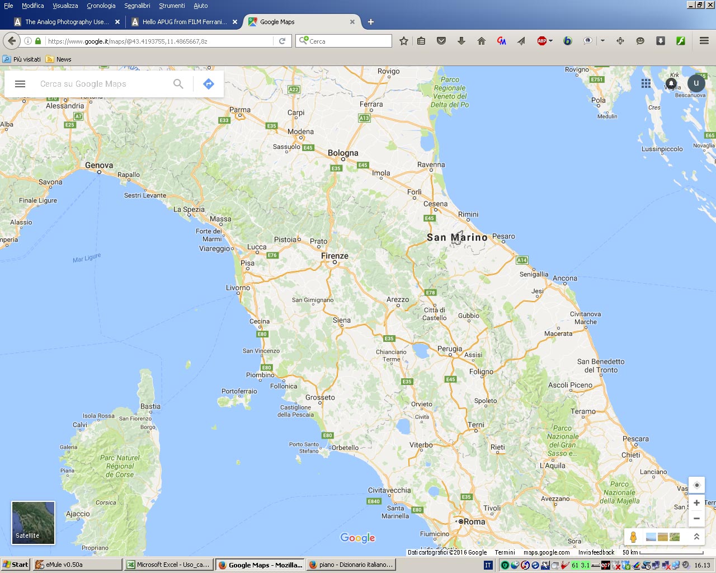The width and height of the screenshot is (716, 573).
Task: Show site identity info icon
Action: [x=28, y=41]
